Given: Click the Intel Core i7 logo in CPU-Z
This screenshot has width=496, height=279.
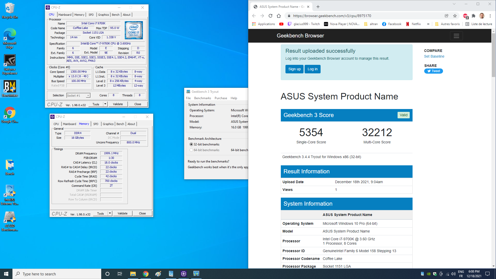Looking at the screenshot, I should [134, 30].
